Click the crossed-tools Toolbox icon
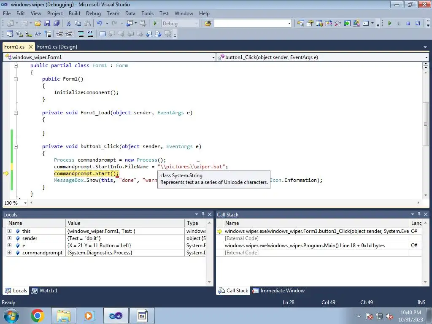The width and height of the screenshot is (432, 324). click(338, 24)
